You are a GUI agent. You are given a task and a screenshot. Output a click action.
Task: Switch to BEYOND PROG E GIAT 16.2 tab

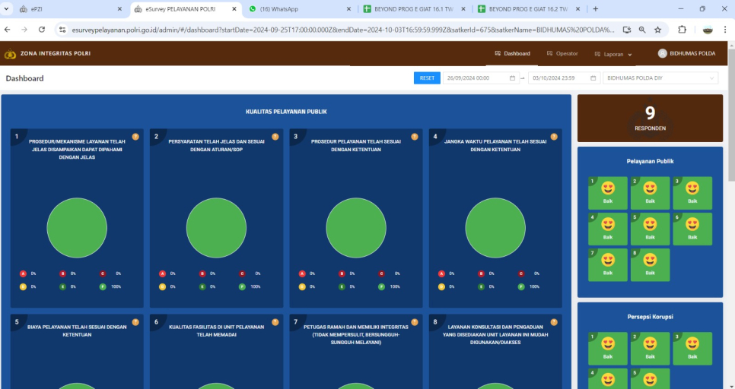point(528,9)
